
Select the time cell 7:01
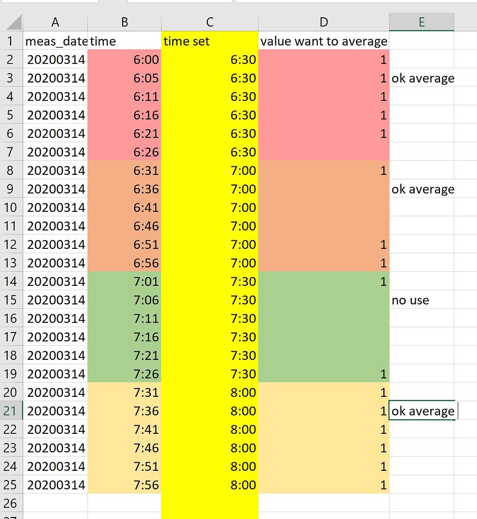pyautogui.click(x=125, y=281)
